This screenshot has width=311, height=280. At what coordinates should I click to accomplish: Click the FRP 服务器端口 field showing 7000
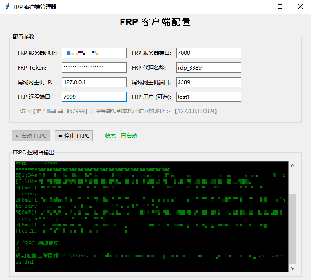click(x=208, y=53)
